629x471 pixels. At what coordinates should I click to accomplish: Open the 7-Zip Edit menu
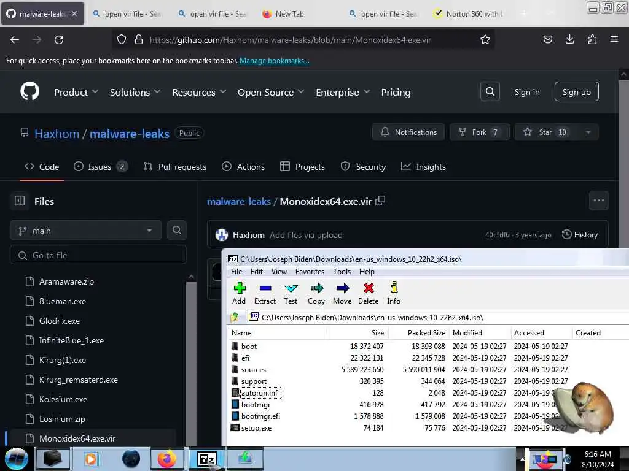[x=257, y=272]
